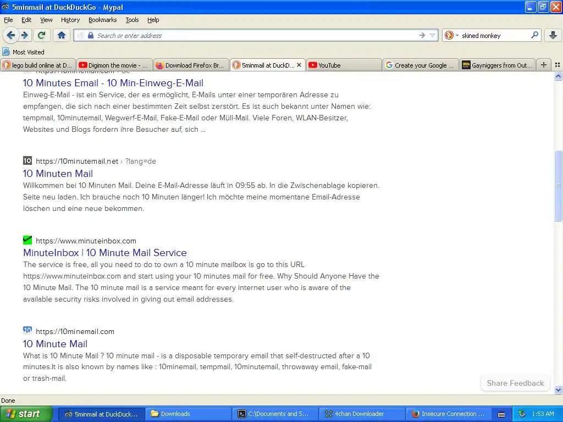This screenshot has width=563, height=422.
Task: Click the magnifier search icon
Action: [x=534, y=35]
